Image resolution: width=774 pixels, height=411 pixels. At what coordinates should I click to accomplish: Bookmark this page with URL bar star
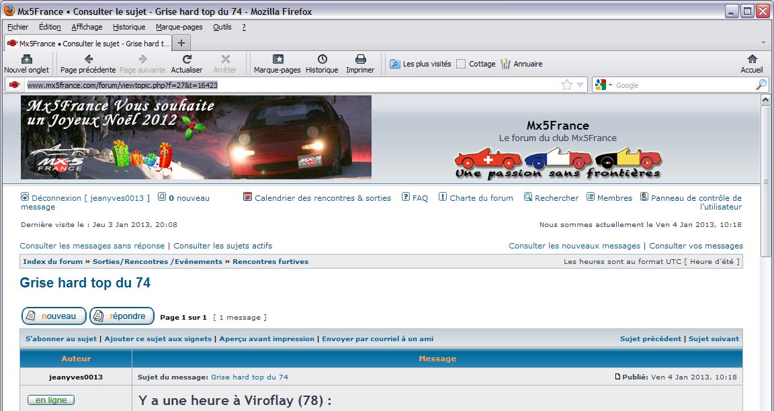[567, 85]
